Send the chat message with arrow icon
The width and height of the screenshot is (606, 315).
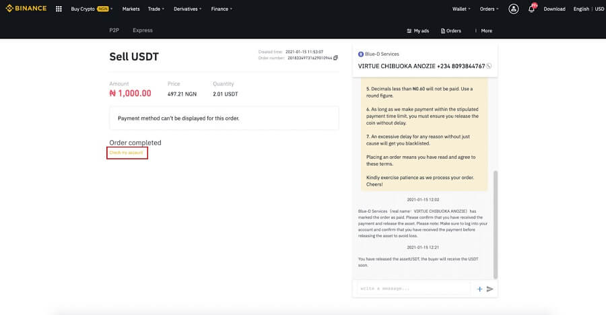[490, 289]
